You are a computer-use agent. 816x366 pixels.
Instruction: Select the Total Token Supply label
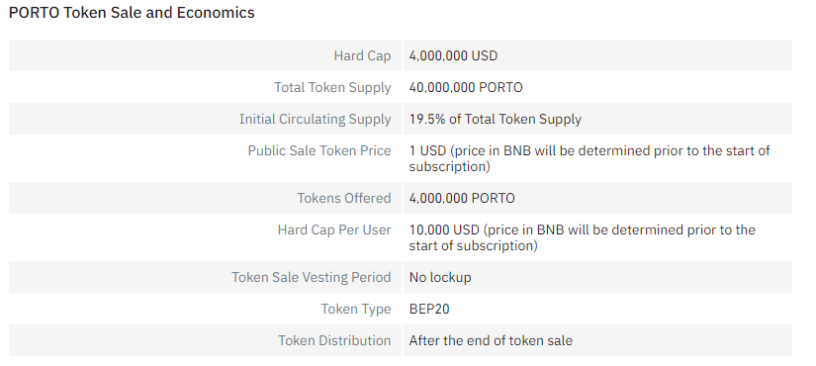point(332,87)
